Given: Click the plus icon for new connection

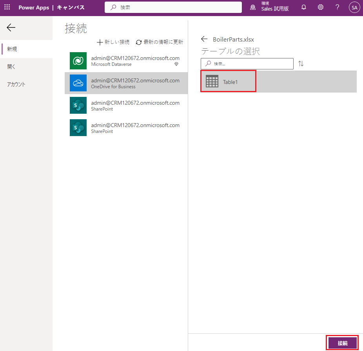Looking at the screenshot, I should [x=100, y=42].
